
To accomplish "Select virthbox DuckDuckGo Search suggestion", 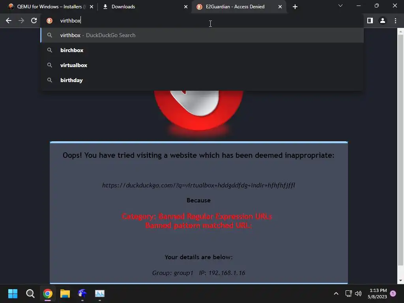I will tap(202, 35).
